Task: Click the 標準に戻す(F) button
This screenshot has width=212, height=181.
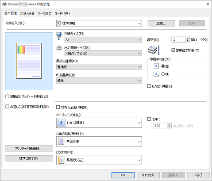Action: [x=29, y=158]
